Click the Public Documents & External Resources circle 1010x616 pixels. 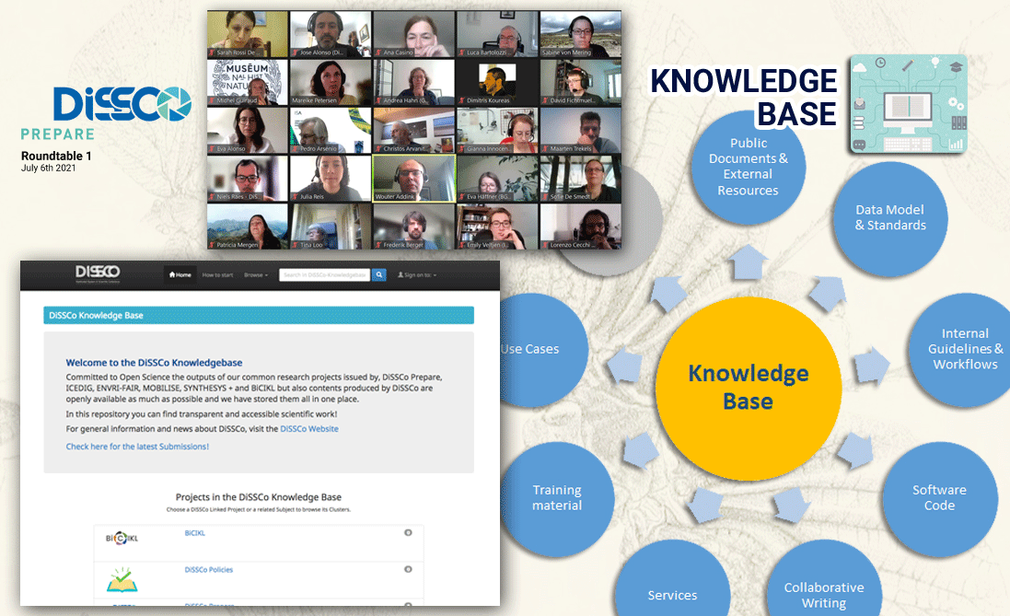748,167
